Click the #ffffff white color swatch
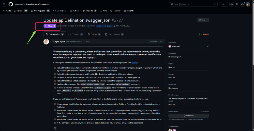The width and height of the screenshot is (254, 131). 82,91
